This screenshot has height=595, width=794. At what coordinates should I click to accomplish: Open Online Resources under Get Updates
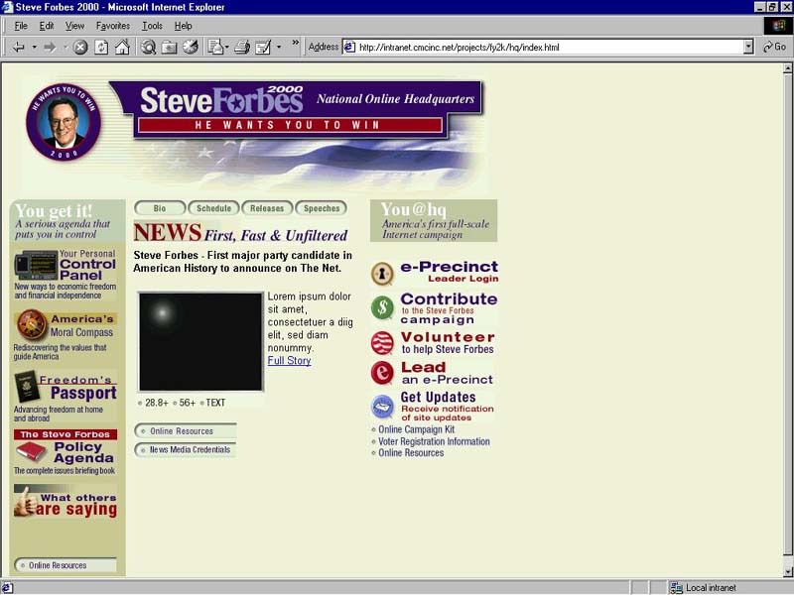click(x=411, y=453)
